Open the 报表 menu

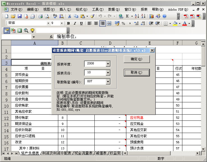[x=144, y=9]
